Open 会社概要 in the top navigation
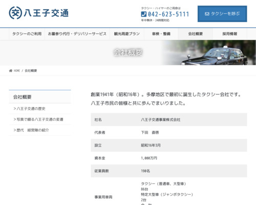The height and width of the screenshot is (205, 256). (196, 34)
